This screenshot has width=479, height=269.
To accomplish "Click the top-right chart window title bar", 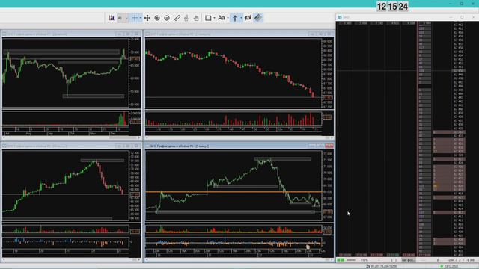I will click(x=239, y=34).
